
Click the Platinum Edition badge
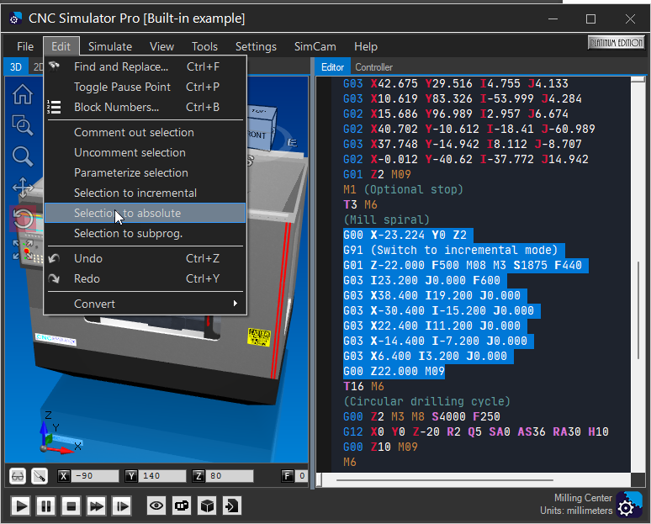pyautogui.click(x=617, y=43)
